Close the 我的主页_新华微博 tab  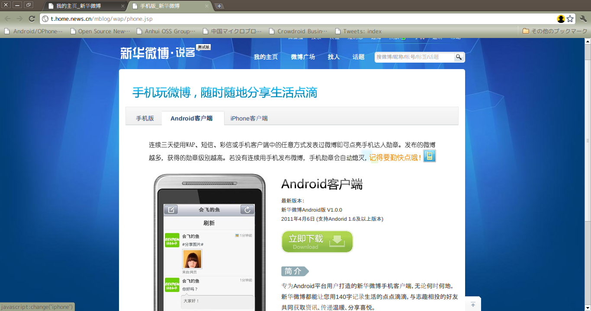point(123,6)
